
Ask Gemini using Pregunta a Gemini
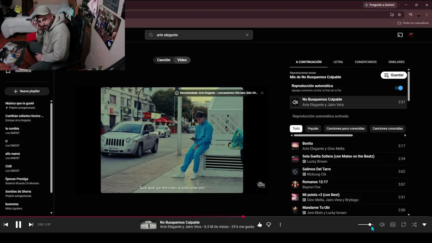(x=380, y=5)
